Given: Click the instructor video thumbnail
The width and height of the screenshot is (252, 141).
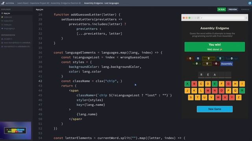Looking at the screenshot, I should click(15, 130).
